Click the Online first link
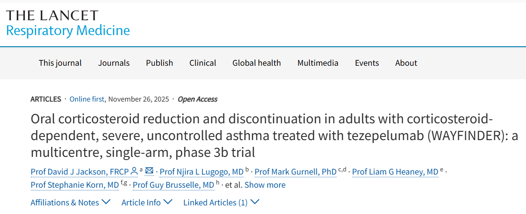The width and height of the screenshot is (526, 214). click(x=87, y=99)
